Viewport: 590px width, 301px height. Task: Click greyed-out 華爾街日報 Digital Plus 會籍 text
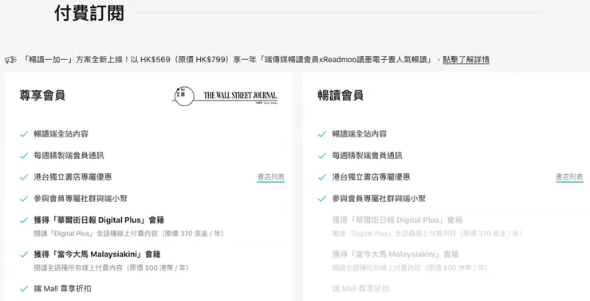[x=397, y=220]
